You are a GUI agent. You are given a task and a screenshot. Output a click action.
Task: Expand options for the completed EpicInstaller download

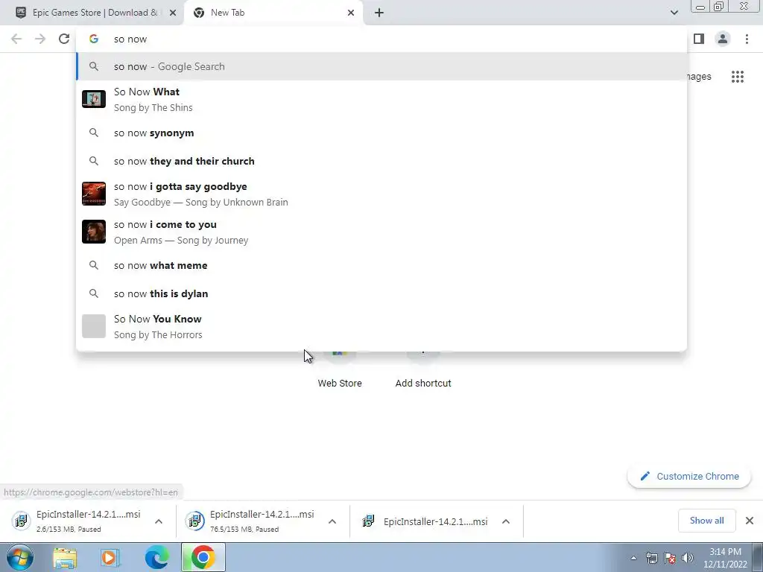coord(506,521)
